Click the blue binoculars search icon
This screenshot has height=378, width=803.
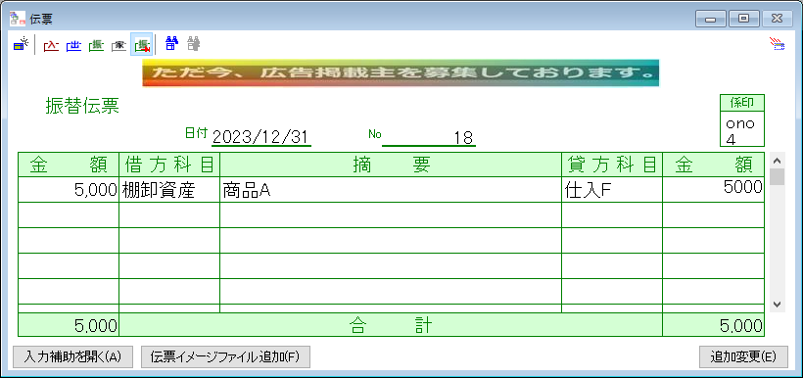171,44
